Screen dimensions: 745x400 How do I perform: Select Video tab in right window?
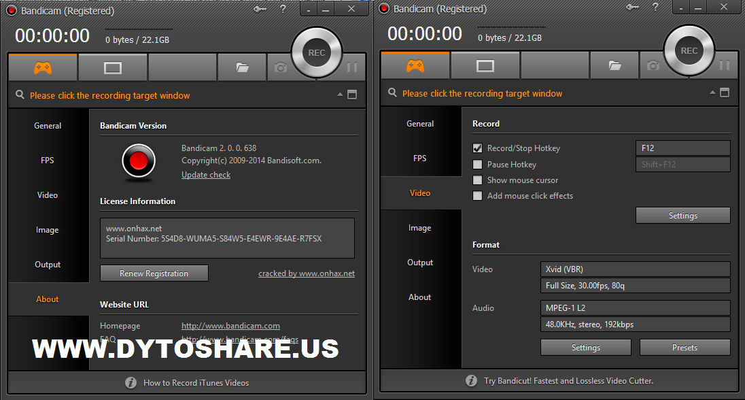tap(420, 193)
